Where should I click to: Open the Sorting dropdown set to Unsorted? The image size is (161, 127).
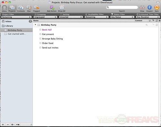point(71,17)
